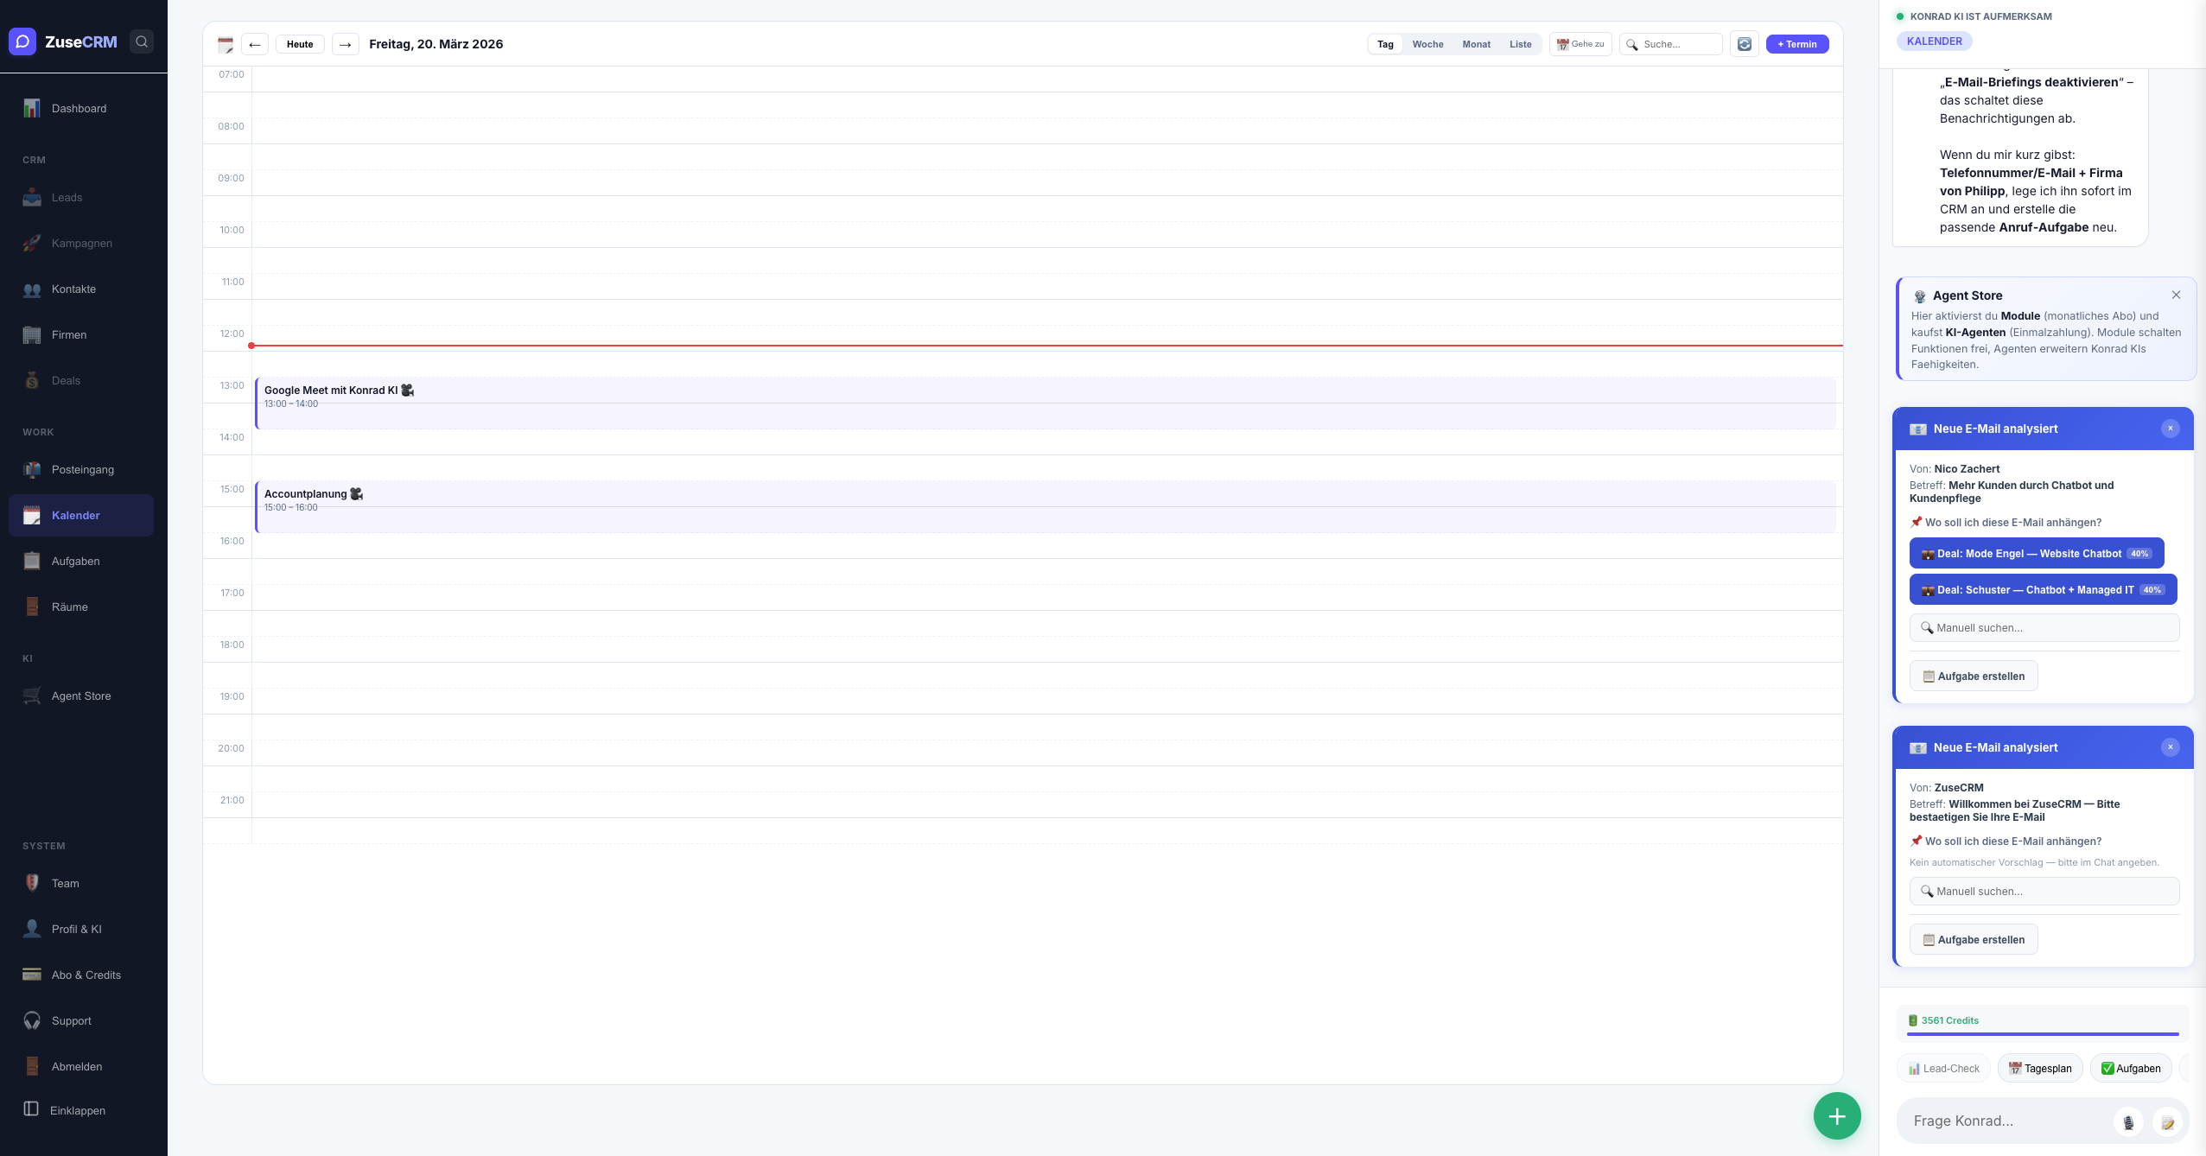Click the microphone icon in chat
The image size is (2206, 1156).
2128,1122
